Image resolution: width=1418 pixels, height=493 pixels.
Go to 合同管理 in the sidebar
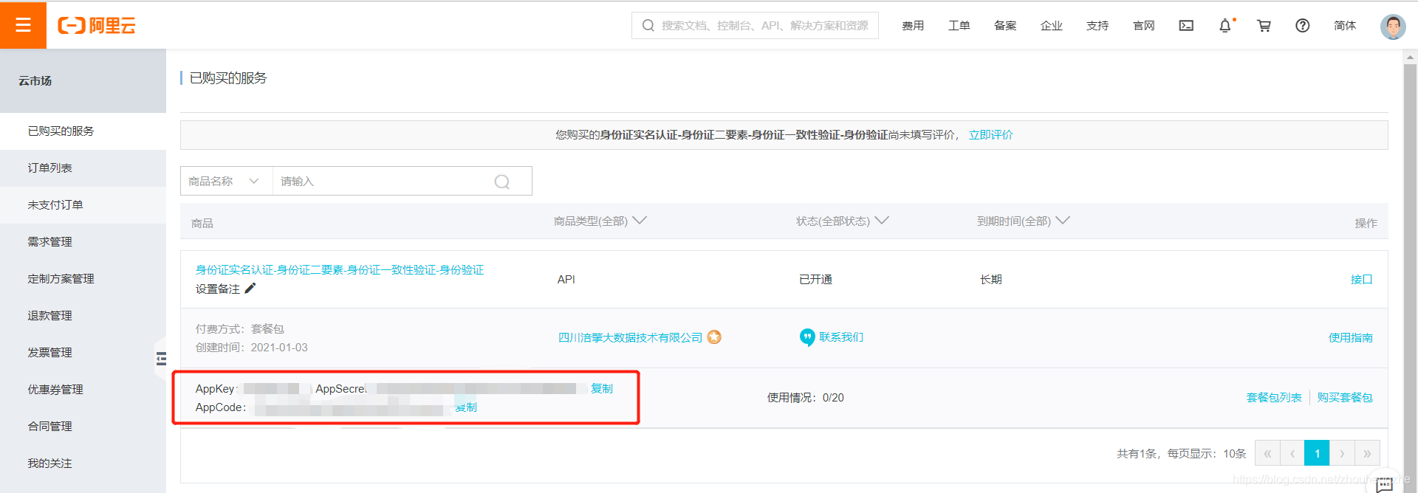click(83, 427)
